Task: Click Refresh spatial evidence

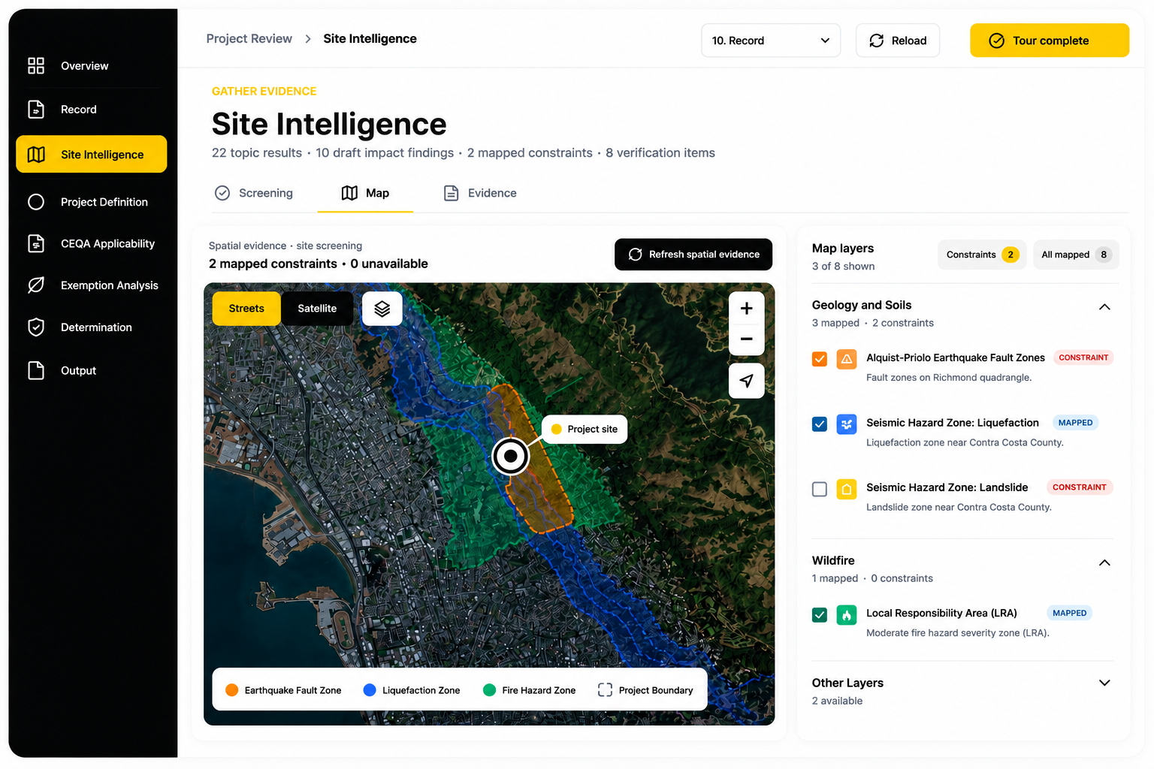Action: 693,255
